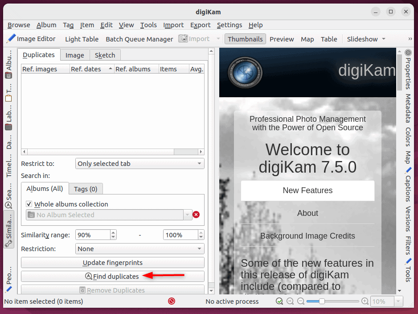This screenshot has width=418, height=314.
Task: Open the Help menu
Action: tap(256, 25)
